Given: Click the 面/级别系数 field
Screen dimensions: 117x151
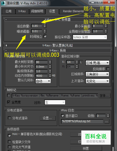Looking at the screenshot, I should coord(42,71).
